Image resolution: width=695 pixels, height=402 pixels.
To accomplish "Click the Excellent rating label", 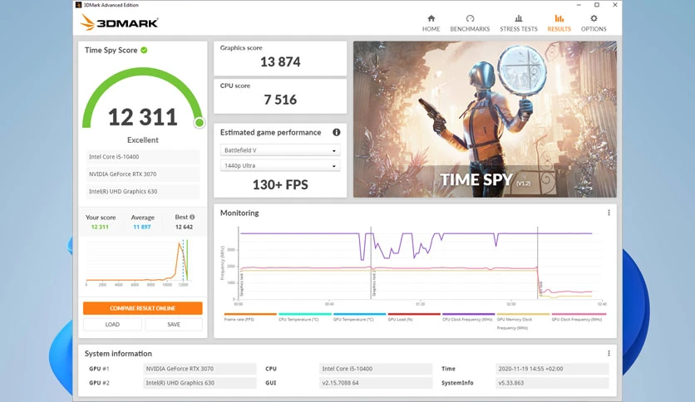I will pos(143,140).
